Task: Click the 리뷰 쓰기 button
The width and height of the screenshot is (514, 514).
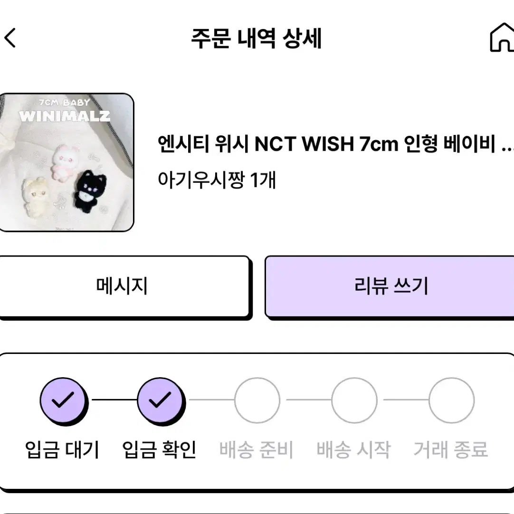Action: pos(390,286)
